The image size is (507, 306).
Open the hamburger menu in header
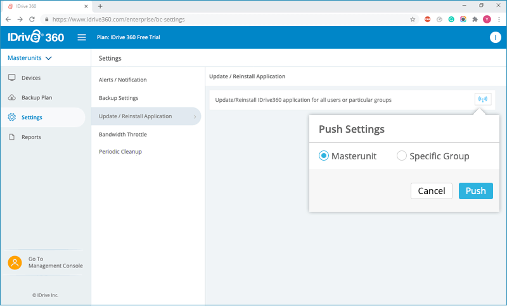pyautogui.click(x=82, y=37)
